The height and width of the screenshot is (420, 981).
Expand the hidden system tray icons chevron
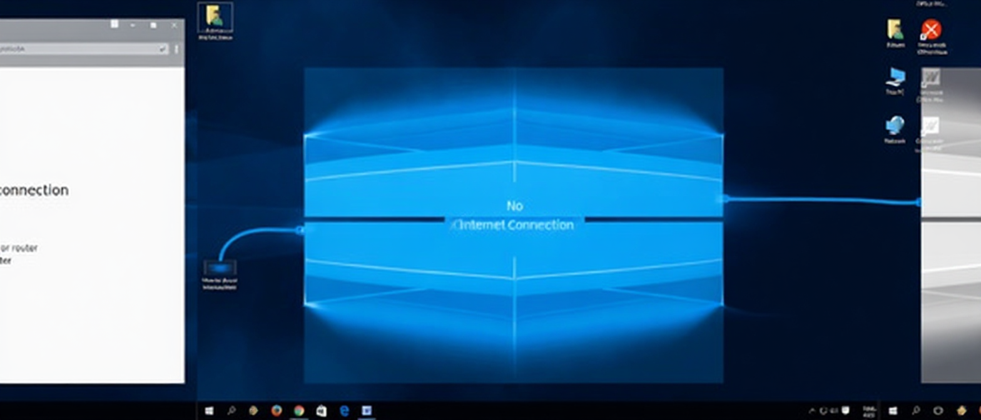[x=813, y=411]
